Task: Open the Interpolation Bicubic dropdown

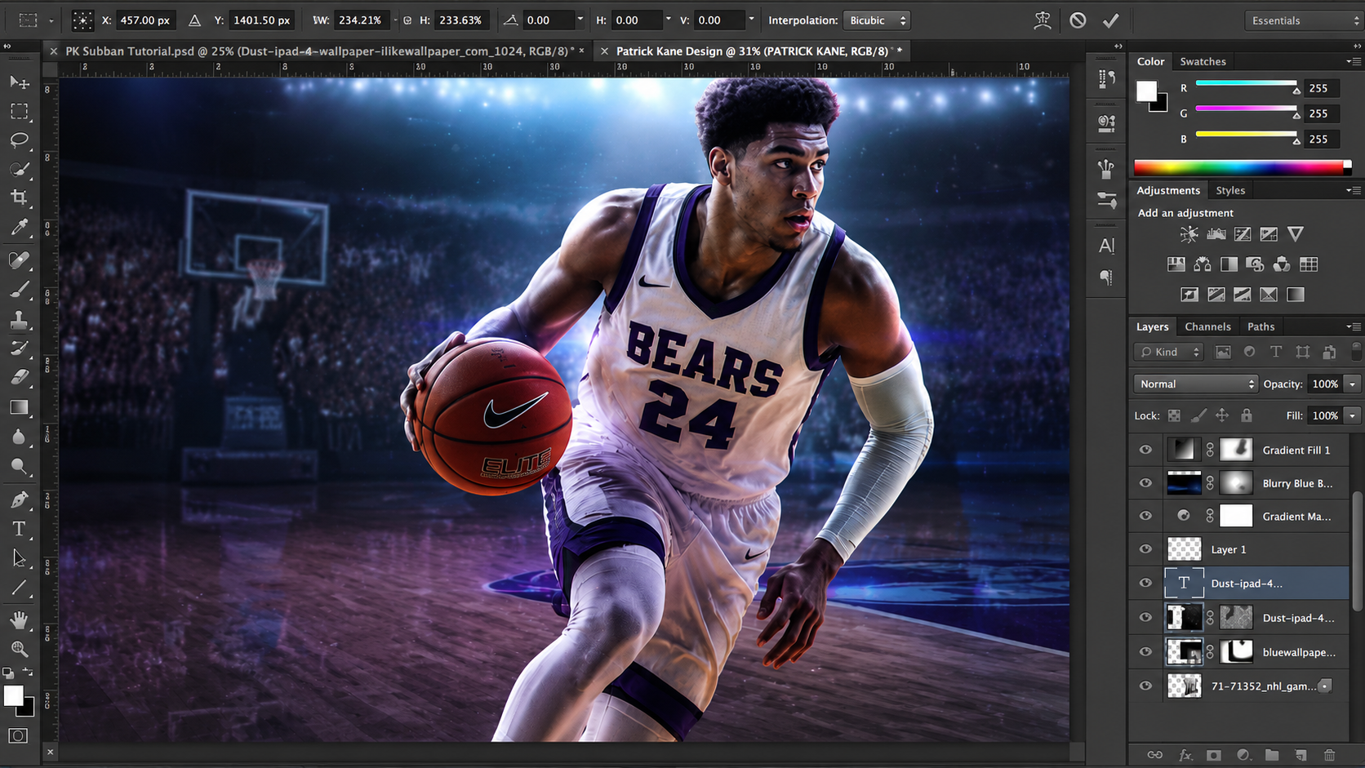Action: [x=877, y=20]
